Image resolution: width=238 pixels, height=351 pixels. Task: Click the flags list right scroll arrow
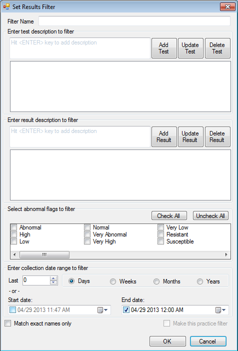[x=226, y=254]
